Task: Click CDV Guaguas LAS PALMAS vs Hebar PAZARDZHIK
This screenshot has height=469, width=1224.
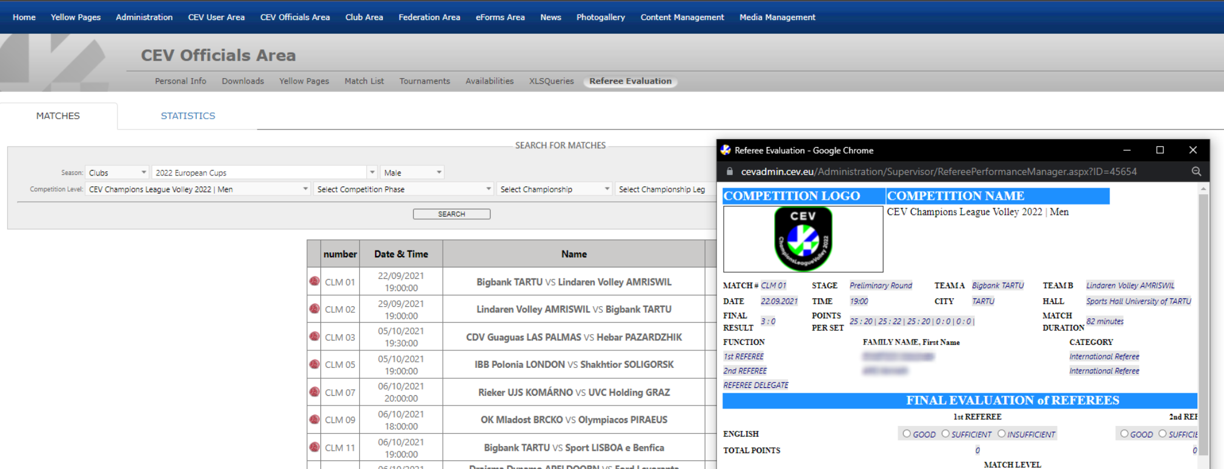Action: pyautogui.click(x=574, y=337)
